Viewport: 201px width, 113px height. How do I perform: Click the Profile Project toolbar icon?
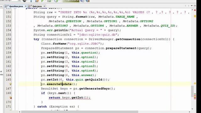tap(56, 1)
